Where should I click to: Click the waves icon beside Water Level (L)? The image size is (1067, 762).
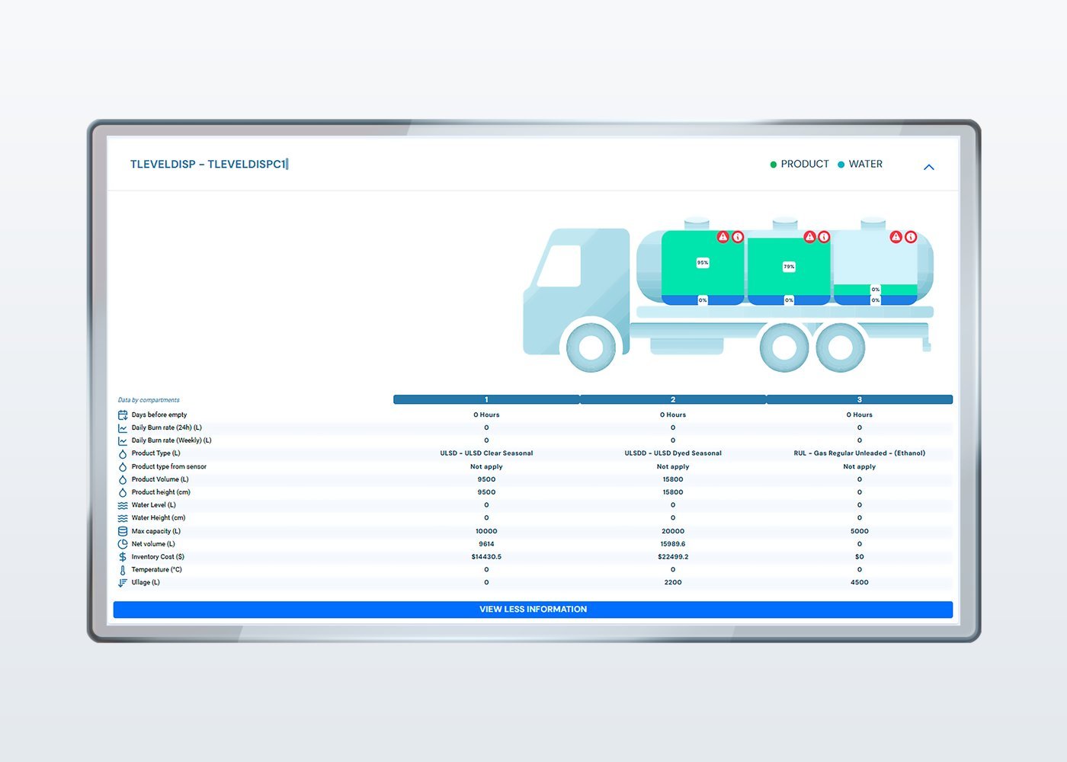(x=123, y=505)
